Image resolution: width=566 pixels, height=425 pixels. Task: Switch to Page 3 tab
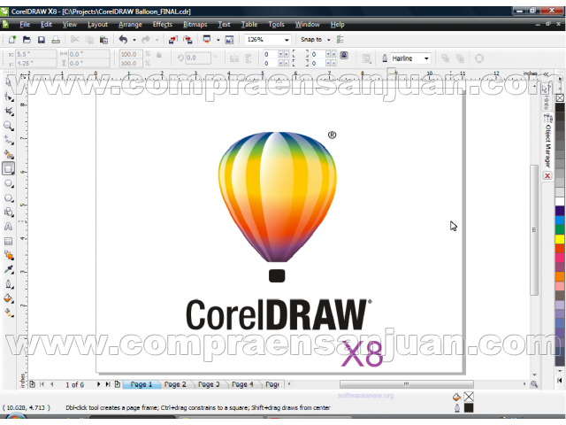209,384
